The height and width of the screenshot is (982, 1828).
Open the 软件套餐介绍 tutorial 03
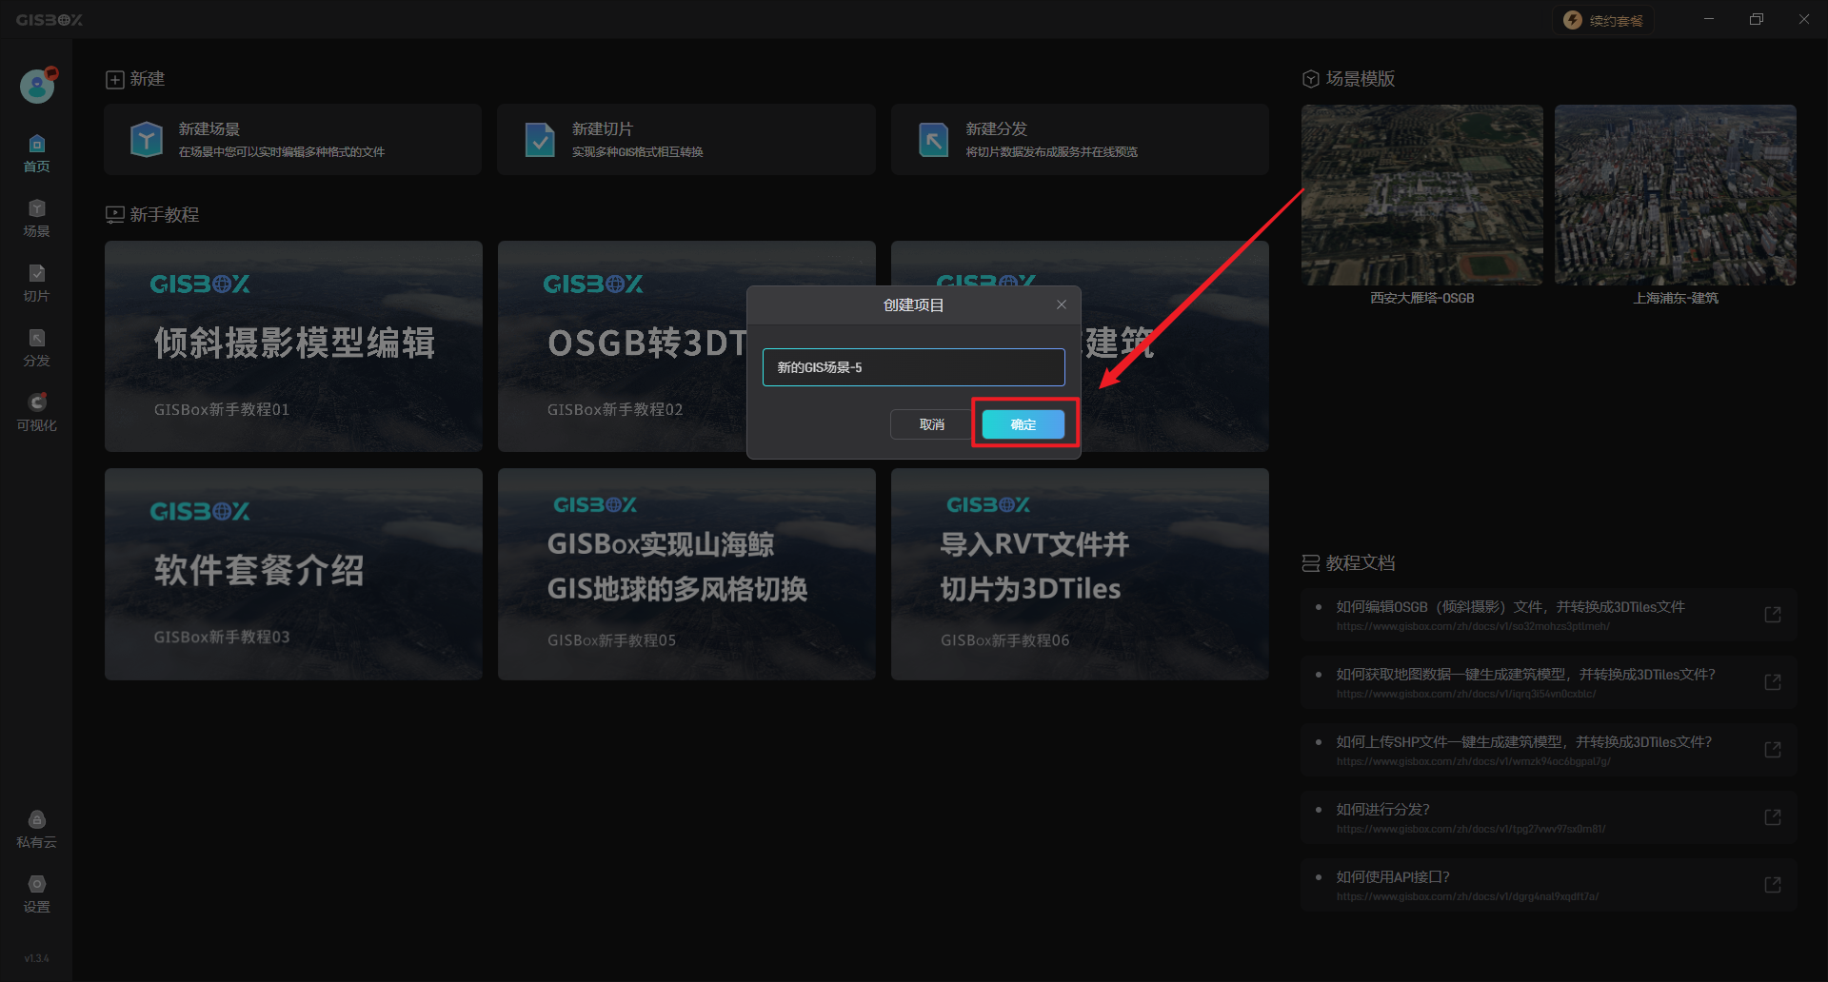coord(293,574)
